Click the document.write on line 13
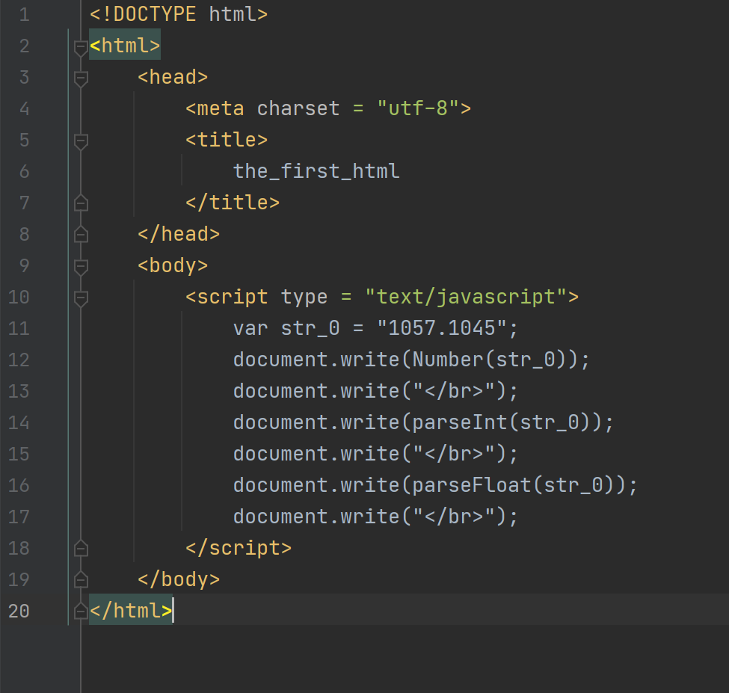The height and width of the screenshot is (693, 729). coord(316,391)
